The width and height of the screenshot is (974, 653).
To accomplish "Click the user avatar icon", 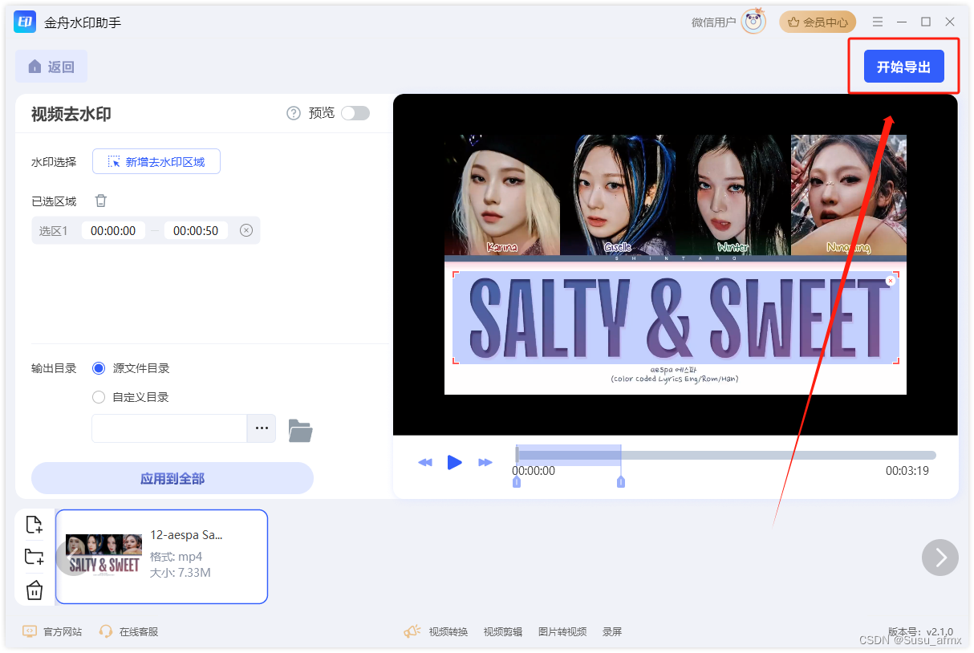I will pyautogui.click(x=753, y=21).
